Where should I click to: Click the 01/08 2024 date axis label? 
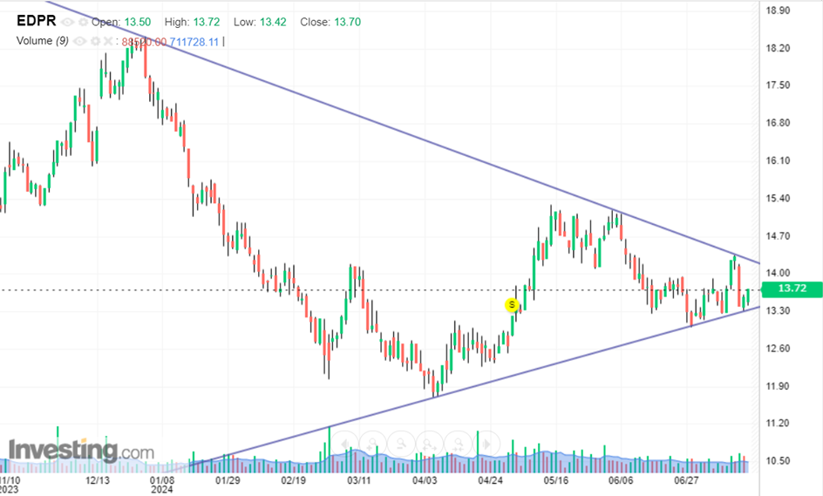(x=161, y=485)
